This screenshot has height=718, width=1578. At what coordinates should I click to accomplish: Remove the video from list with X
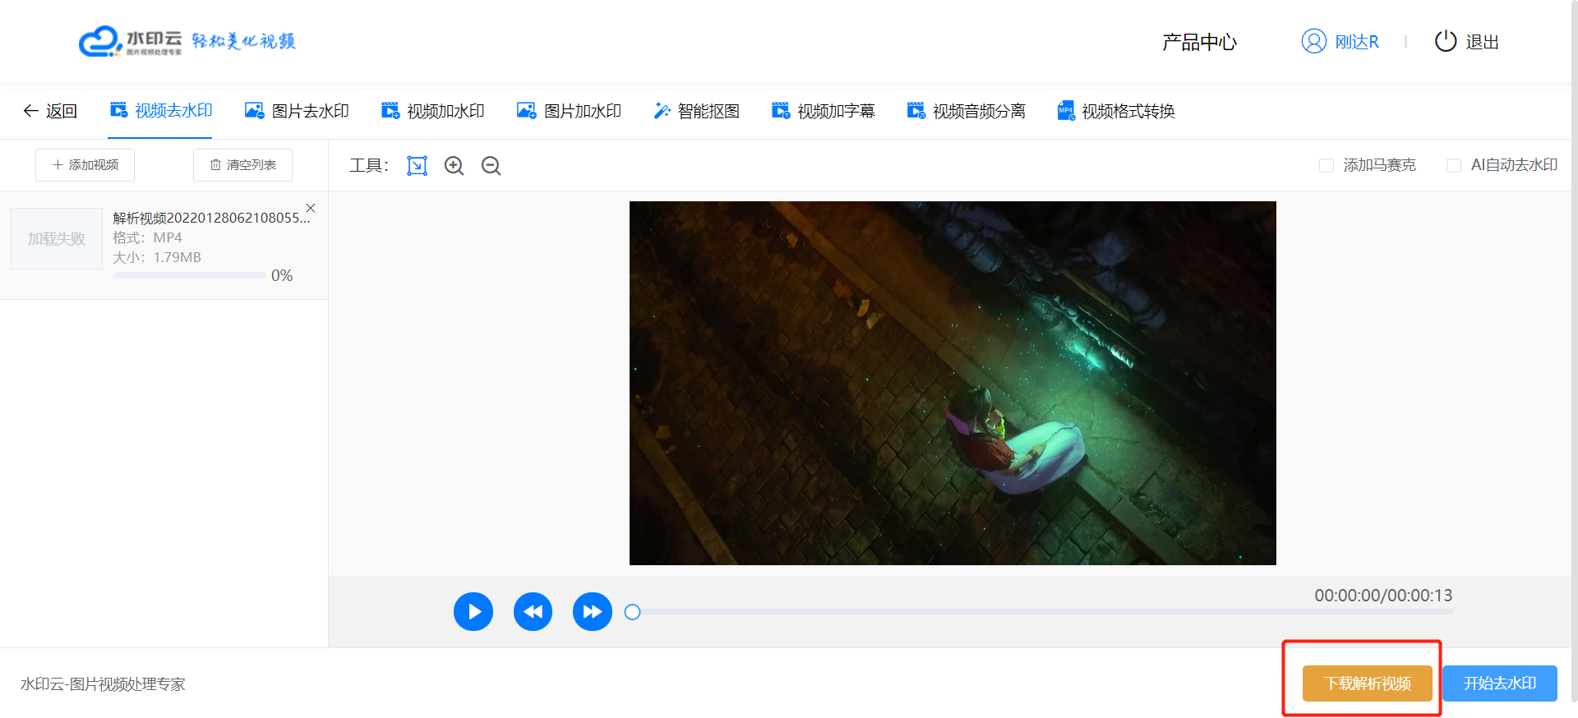point(311,208)
